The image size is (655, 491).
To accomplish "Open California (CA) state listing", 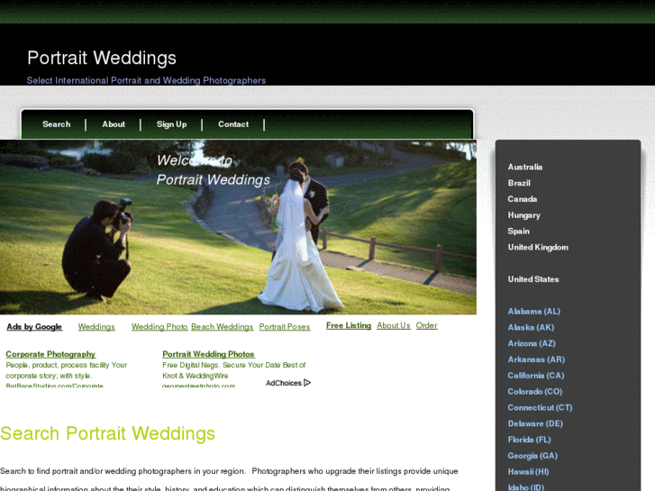I will (536, 376).
